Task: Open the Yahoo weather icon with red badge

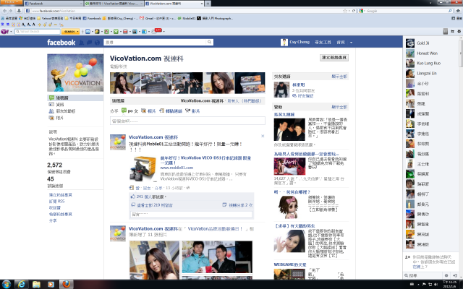Action: pos(156,30)
